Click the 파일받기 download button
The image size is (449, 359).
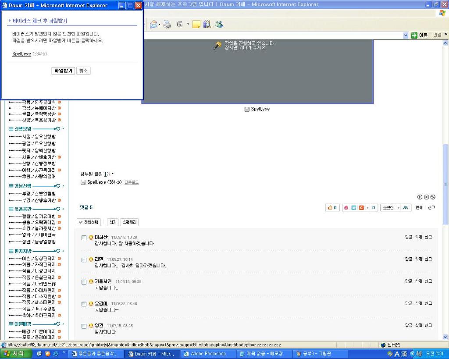[x=64, y=71]
